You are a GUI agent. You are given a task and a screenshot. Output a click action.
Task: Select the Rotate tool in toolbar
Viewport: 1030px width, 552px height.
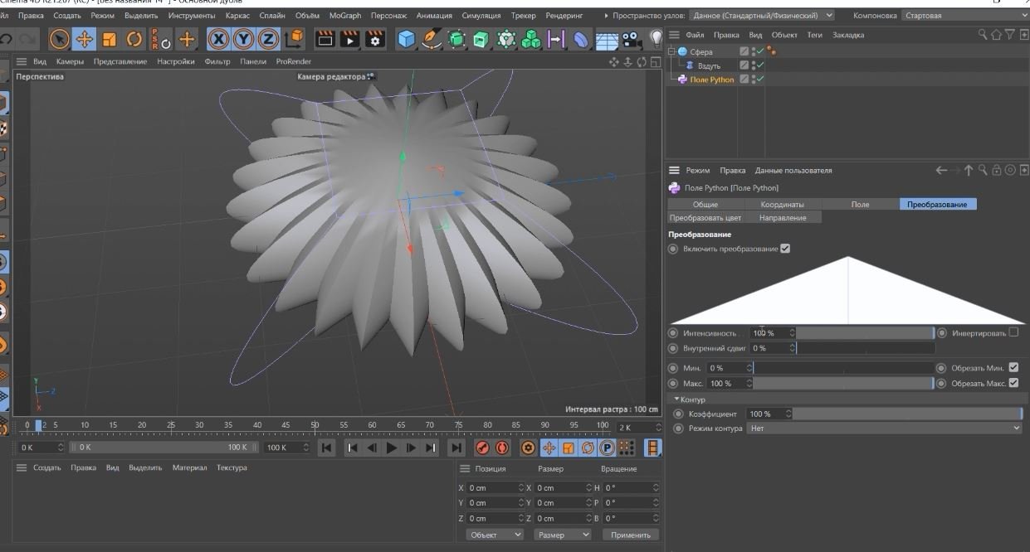(134, 39)
